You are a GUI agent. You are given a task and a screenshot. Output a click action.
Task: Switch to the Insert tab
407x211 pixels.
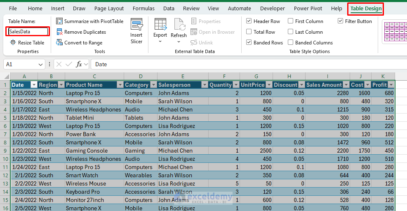58,9
